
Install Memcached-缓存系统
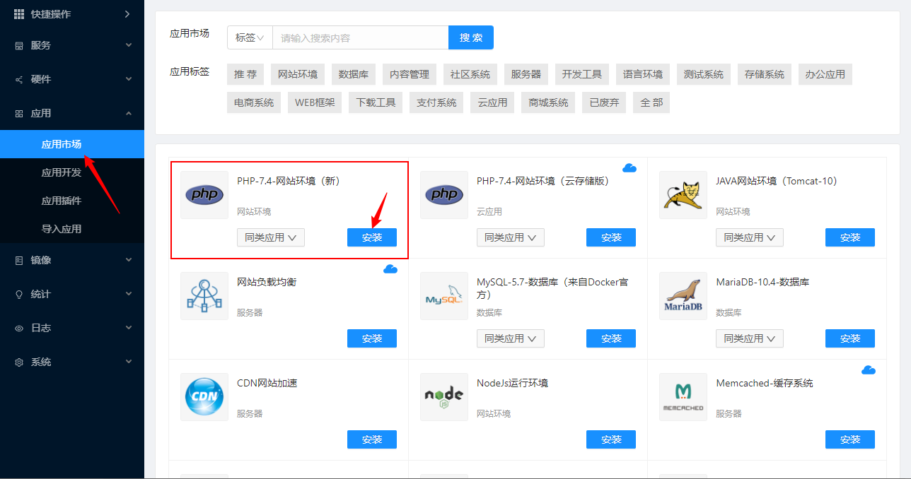pos(850,439)
